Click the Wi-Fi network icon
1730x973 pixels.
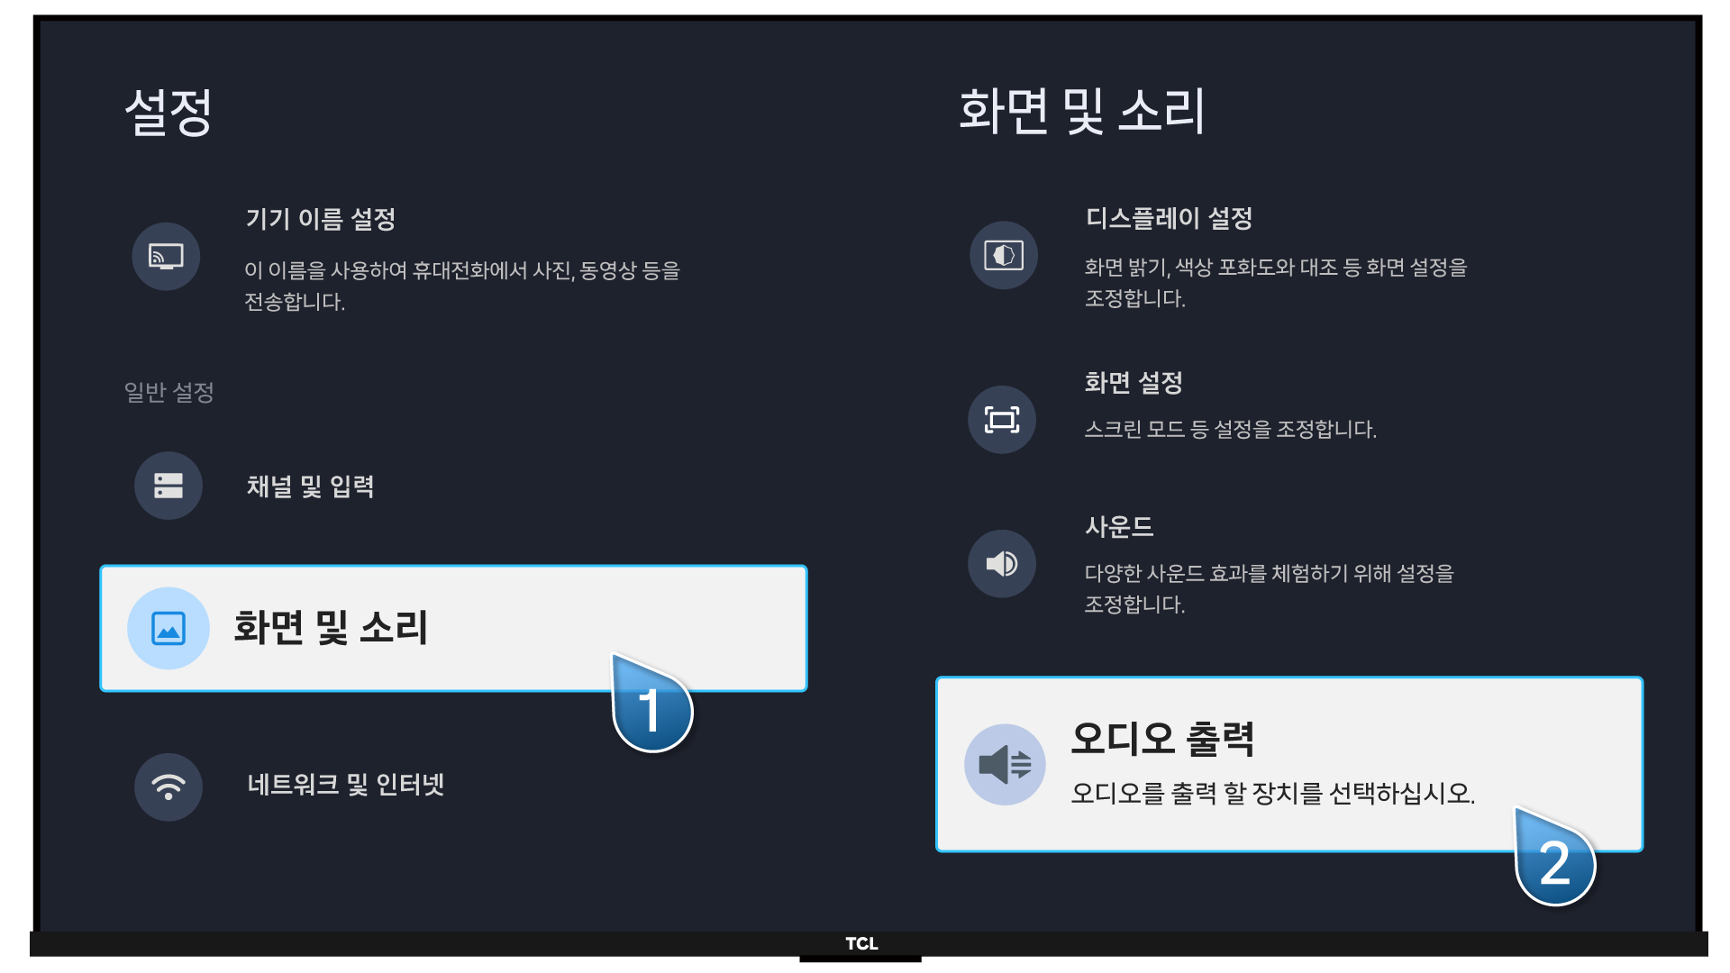(x=168, y=787)
